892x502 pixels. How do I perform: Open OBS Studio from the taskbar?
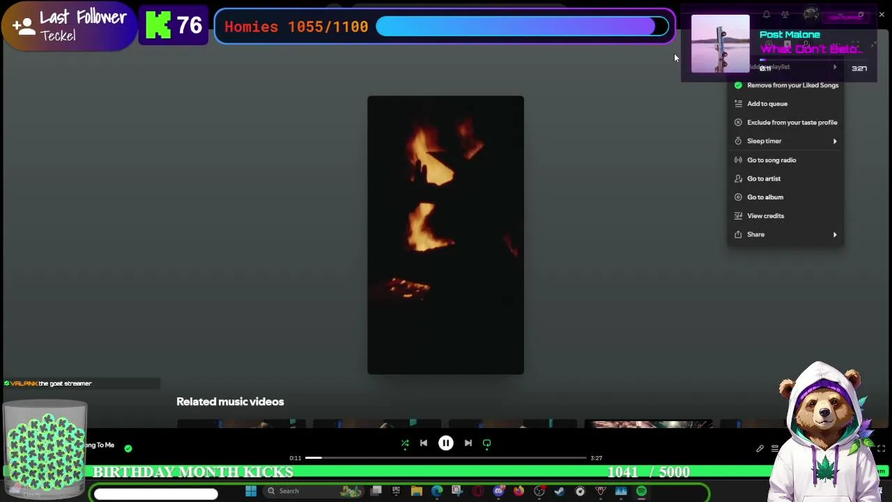point(539,491)
